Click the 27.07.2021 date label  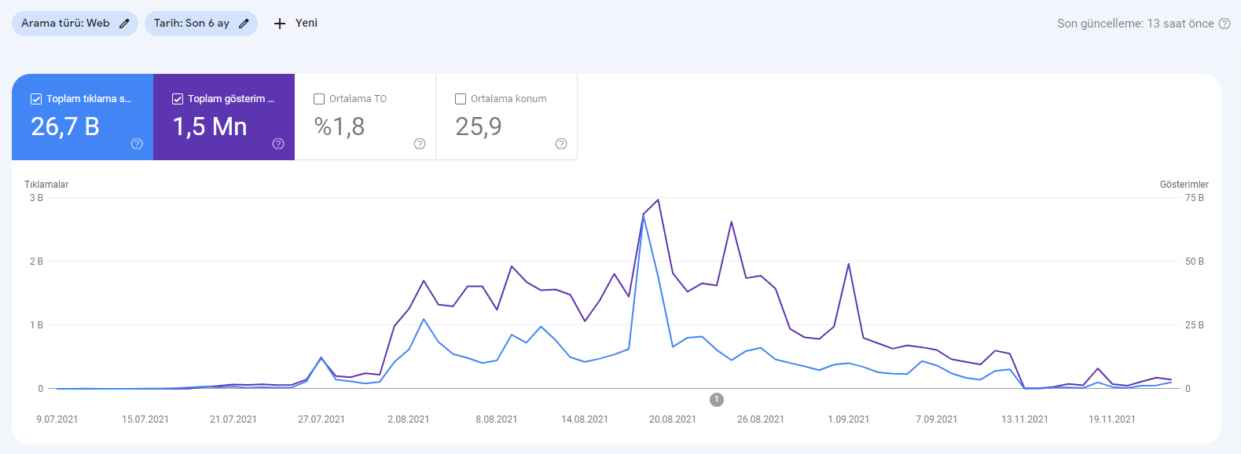coord(321,419)
